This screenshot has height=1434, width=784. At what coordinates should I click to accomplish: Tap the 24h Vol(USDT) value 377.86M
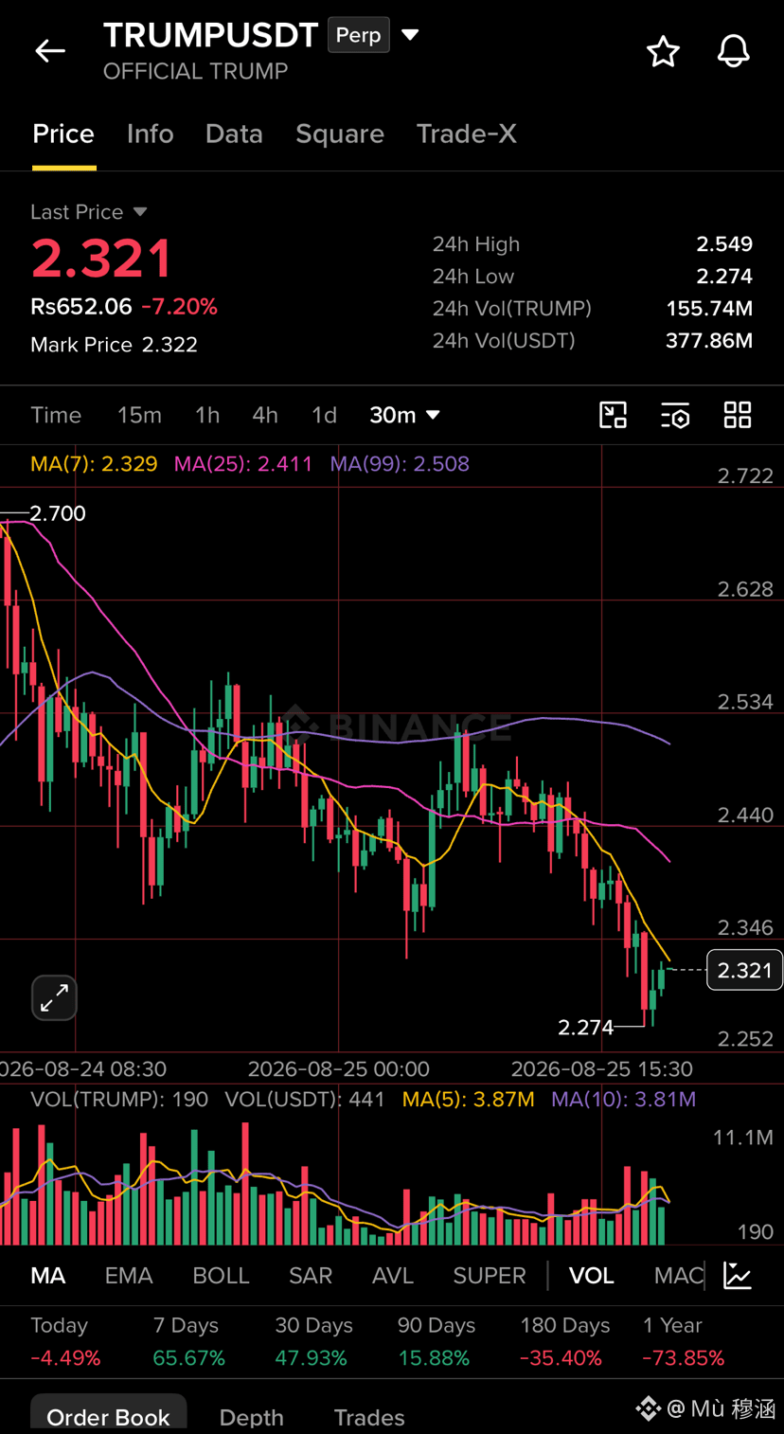(709, 341)
